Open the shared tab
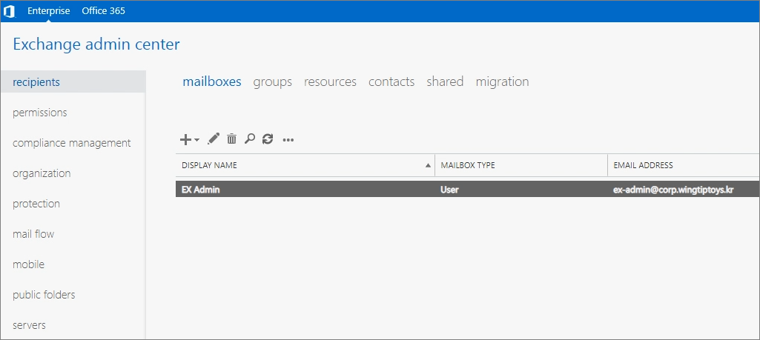This screenshot has height=340, width=760. [445, 81]
